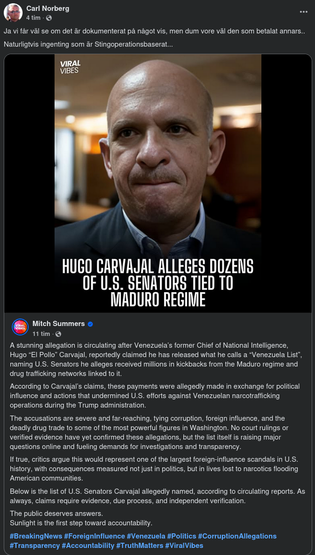The width and height of the screenshot is (315, 555).
Task: Click the 11 tim timestamp
Action: (41, 334)
